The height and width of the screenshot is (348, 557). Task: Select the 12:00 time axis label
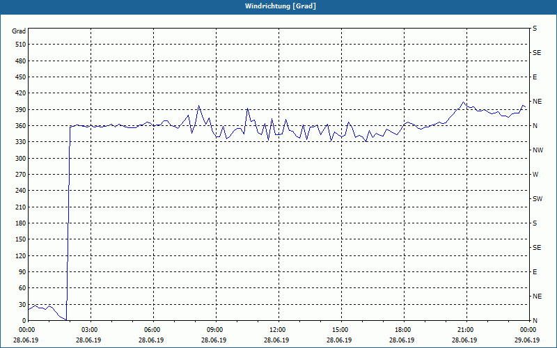coord(278,330)
